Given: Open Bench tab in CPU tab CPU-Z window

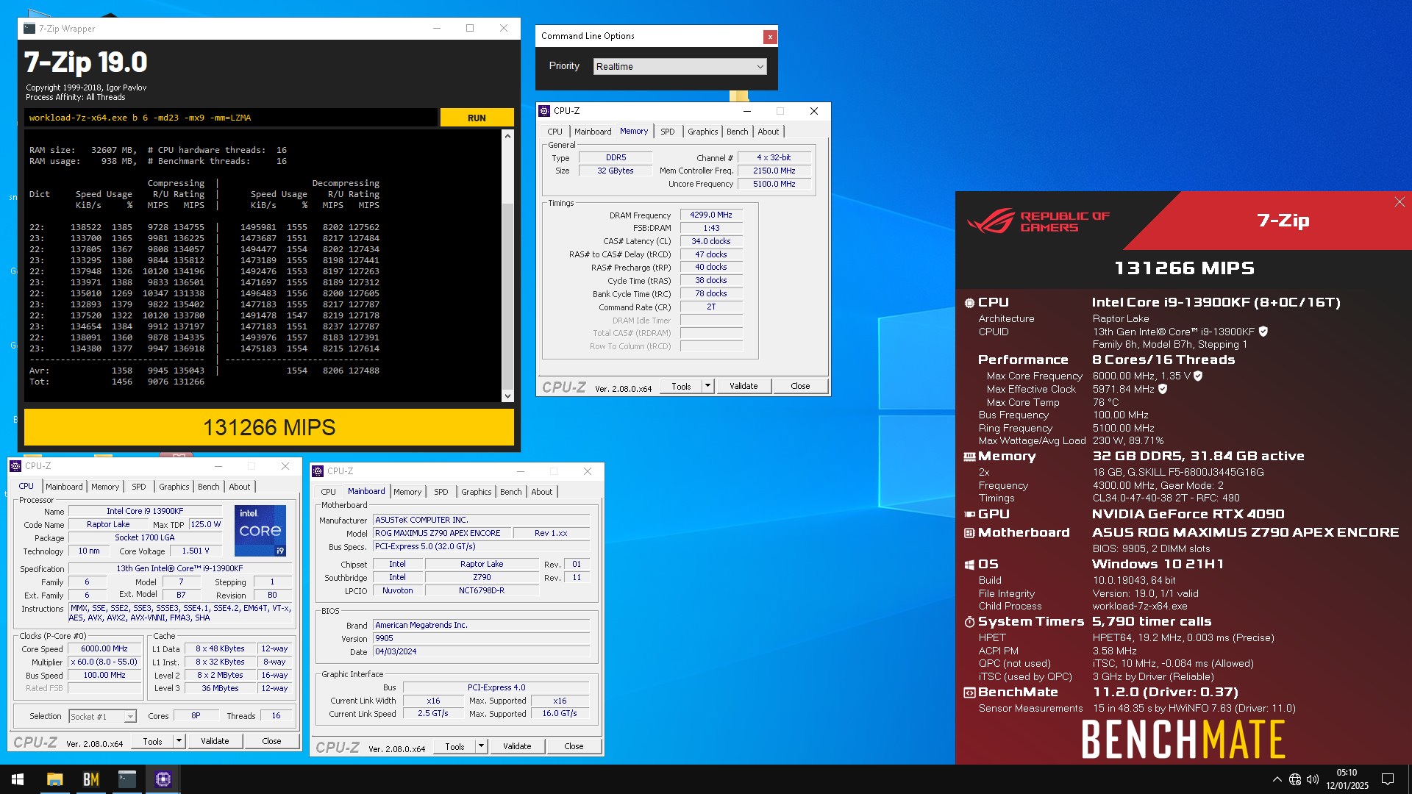Looking at the screenshot, I should (208, 487).
